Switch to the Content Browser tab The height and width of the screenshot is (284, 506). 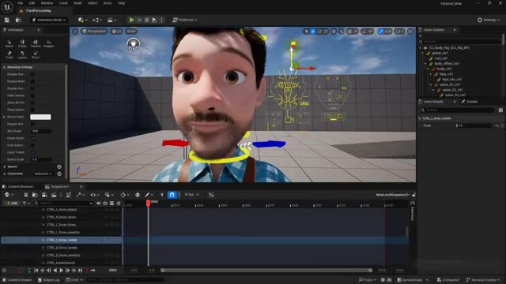click(17, 186)
